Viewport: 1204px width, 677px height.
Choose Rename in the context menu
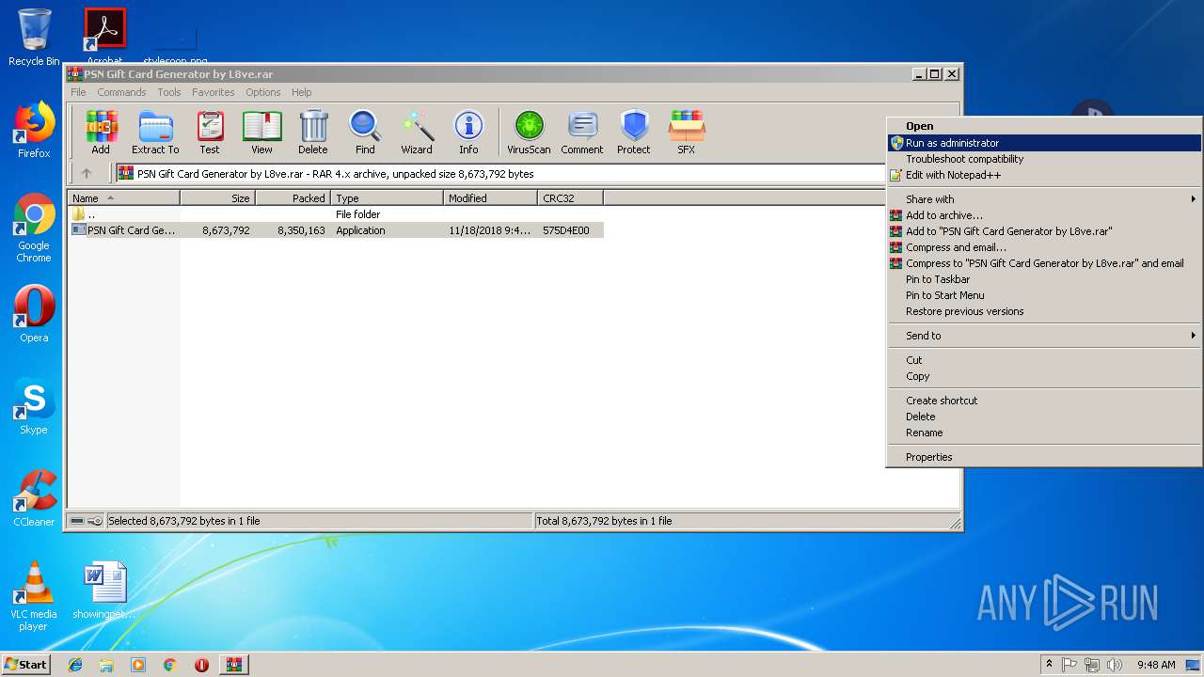click(x=1044, y=433)
